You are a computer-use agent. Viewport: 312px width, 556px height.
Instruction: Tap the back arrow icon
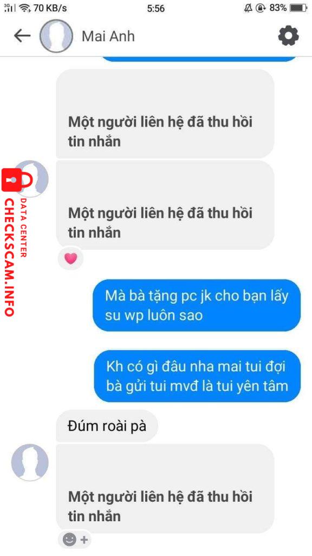[22, 36]
